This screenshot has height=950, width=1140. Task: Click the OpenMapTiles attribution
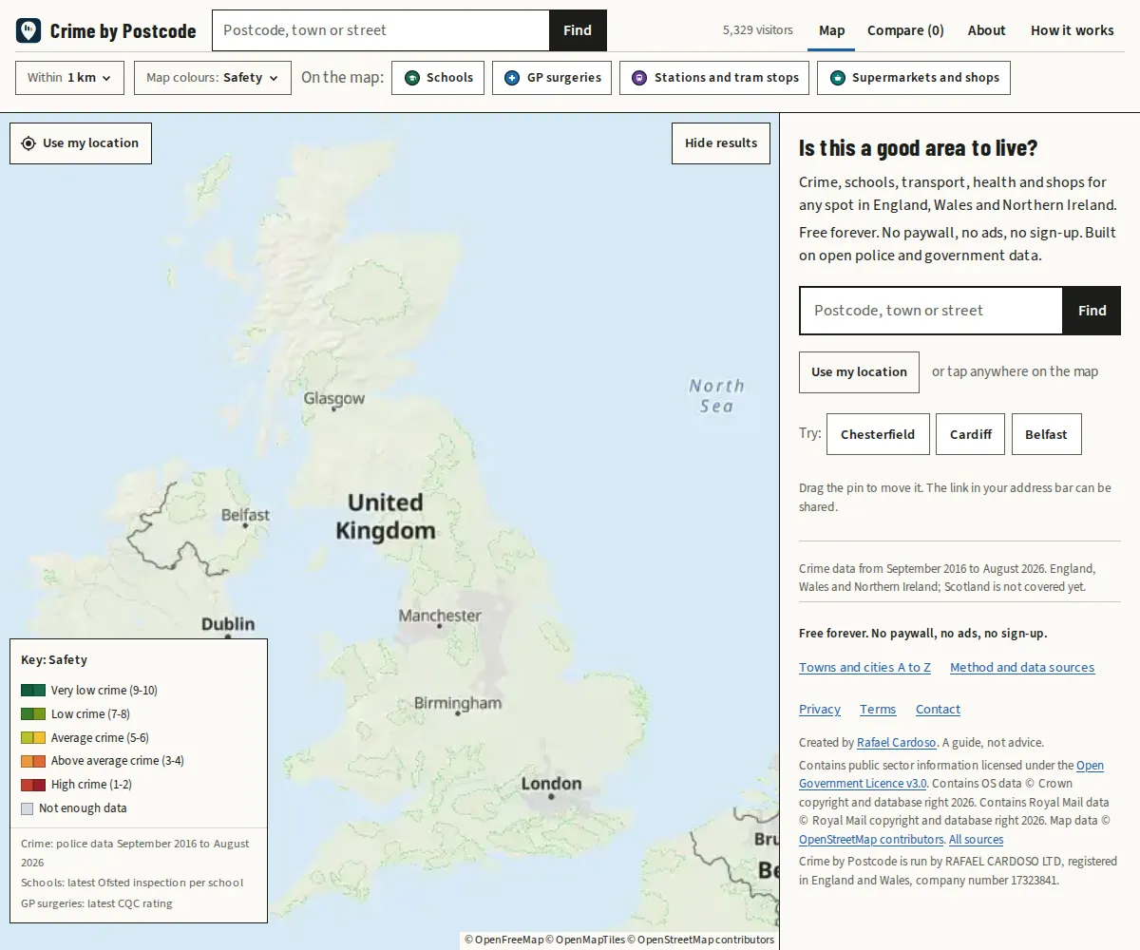point(585,940)
